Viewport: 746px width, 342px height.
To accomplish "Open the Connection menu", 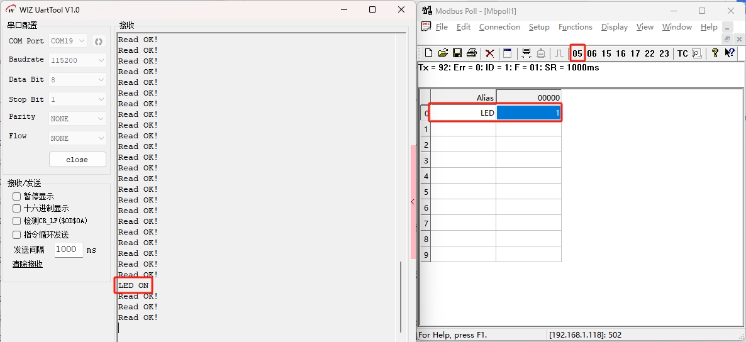I will click(499, 27).
